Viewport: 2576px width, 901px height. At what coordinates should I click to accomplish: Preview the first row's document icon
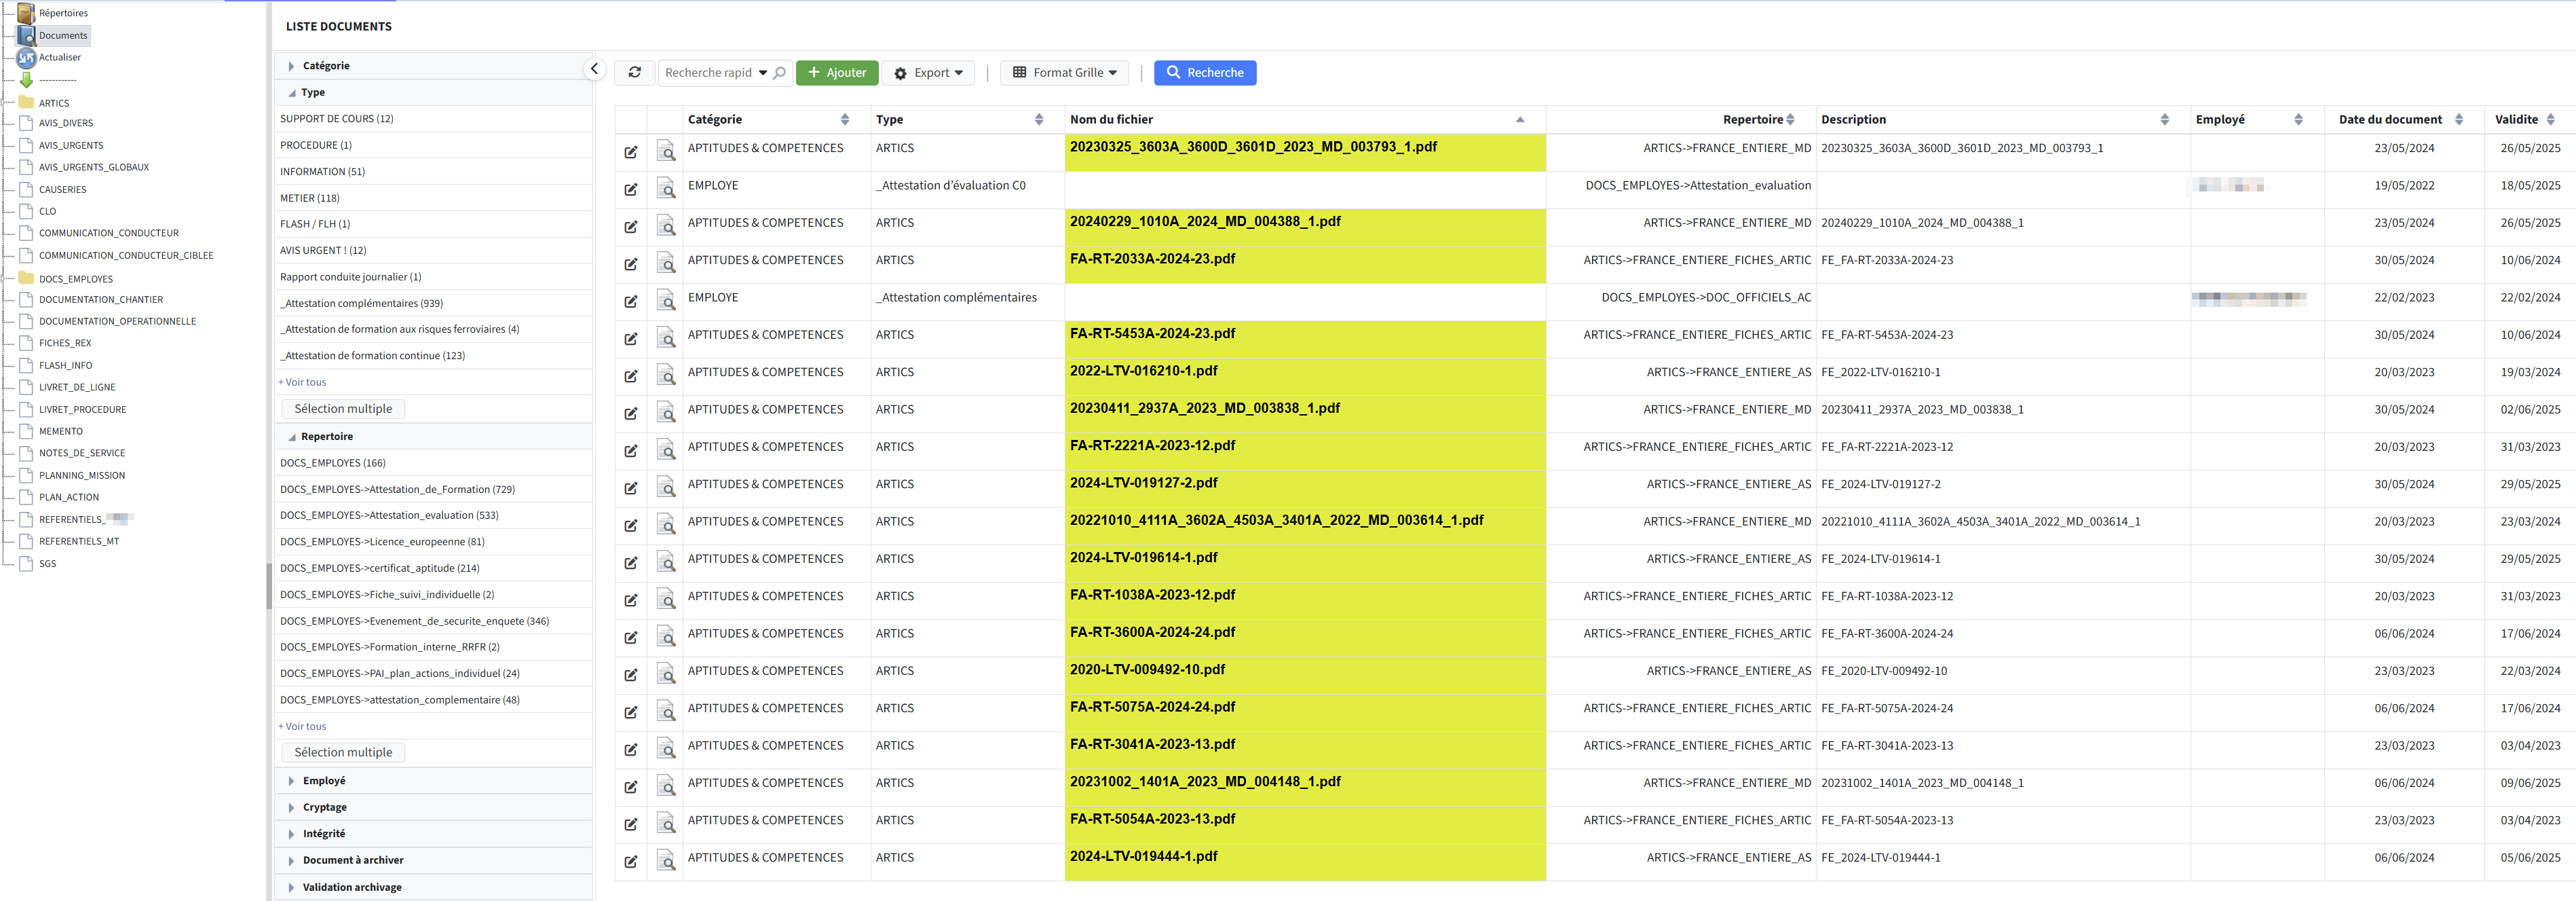[x=666, y=150]
